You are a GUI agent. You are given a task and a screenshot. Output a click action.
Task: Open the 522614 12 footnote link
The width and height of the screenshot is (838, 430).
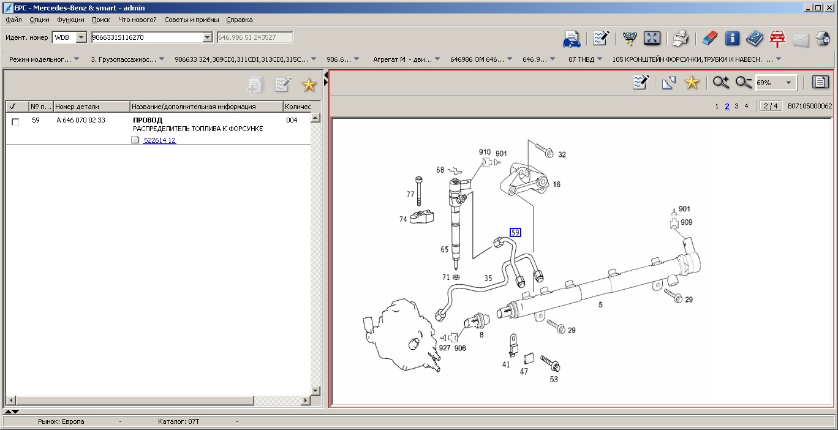click(x=159, y=140)
